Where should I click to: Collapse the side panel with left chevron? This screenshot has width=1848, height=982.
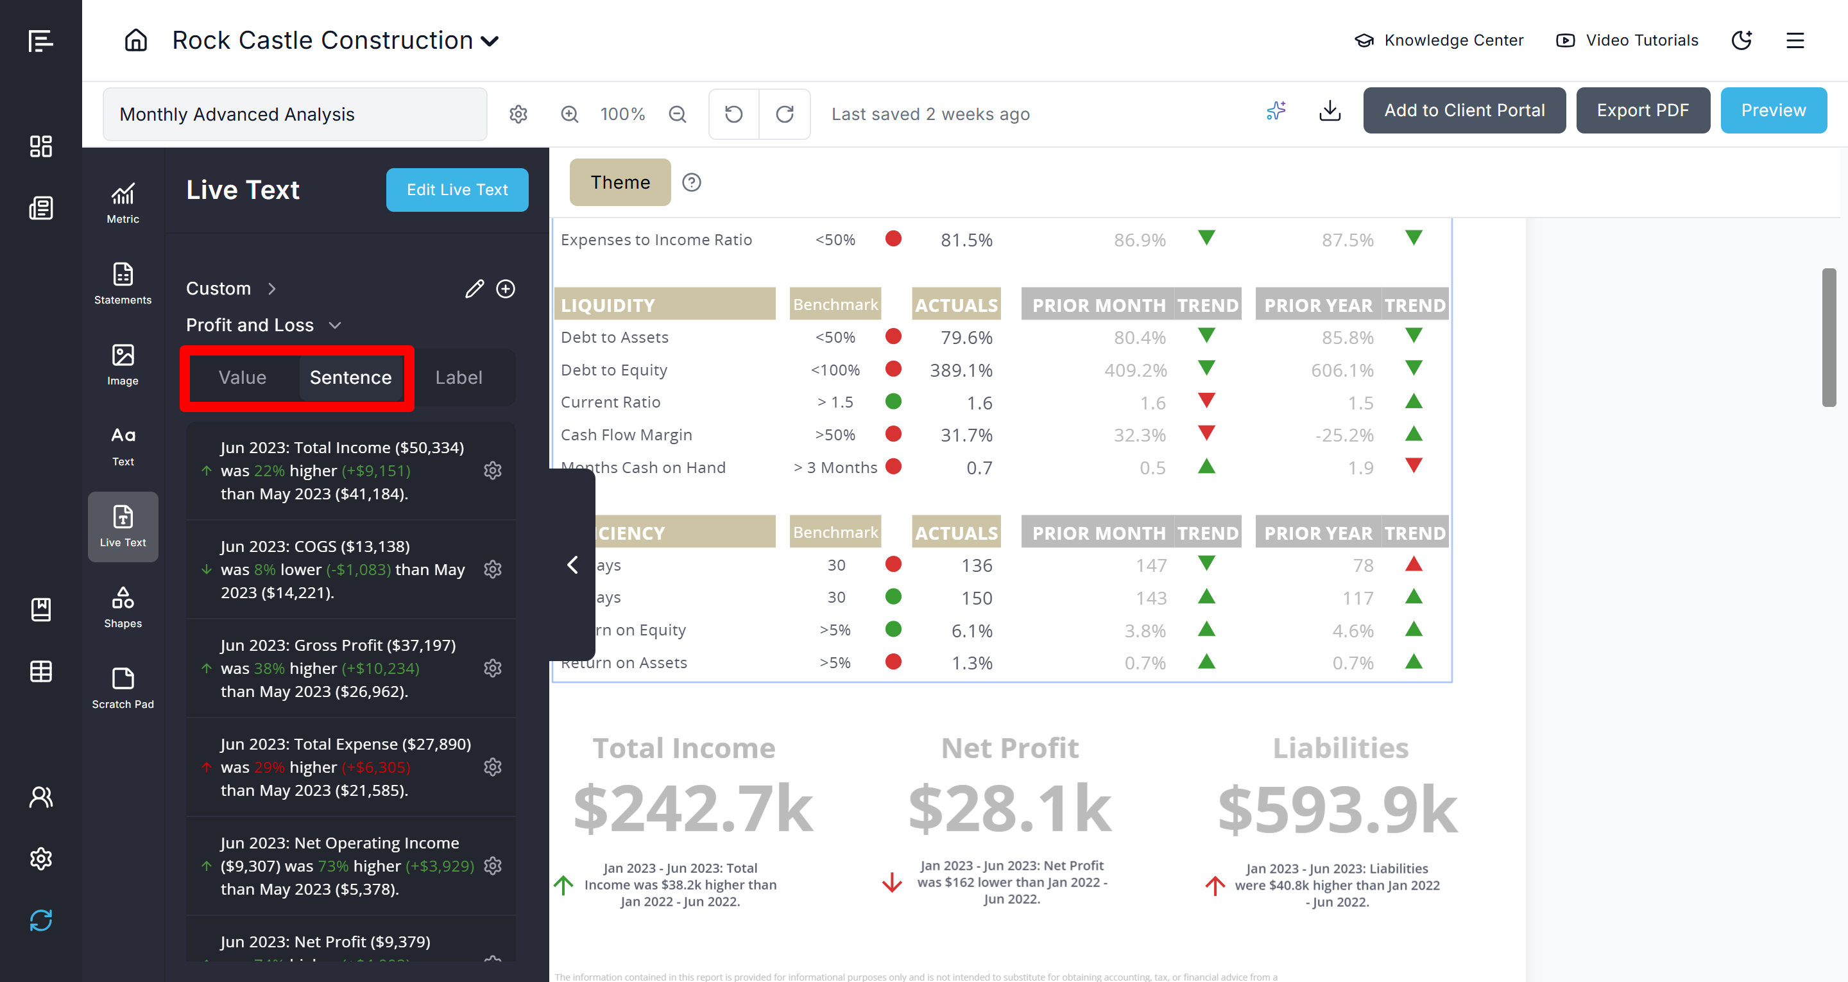pos(572,565)
